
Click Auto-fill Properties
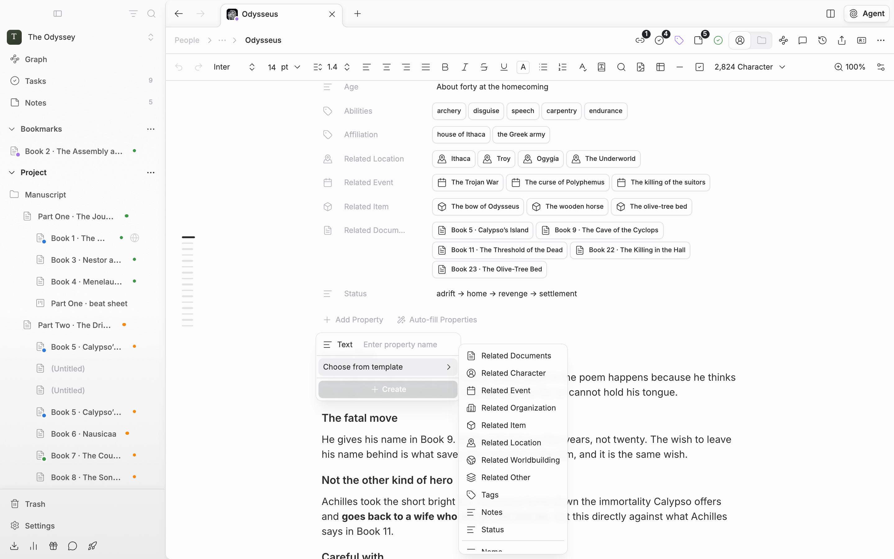click(437, 320)
